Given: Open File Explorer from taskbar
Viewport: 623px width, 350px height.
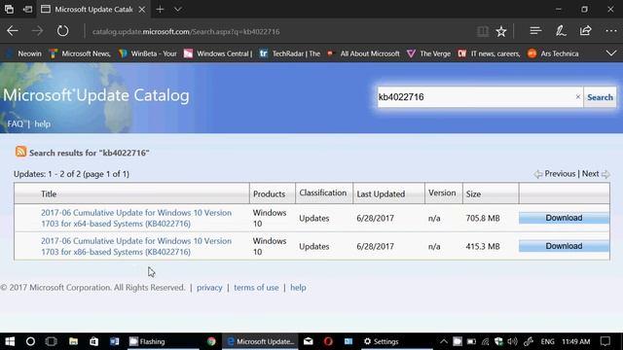Looking at the screenshot, I should 74,341.
